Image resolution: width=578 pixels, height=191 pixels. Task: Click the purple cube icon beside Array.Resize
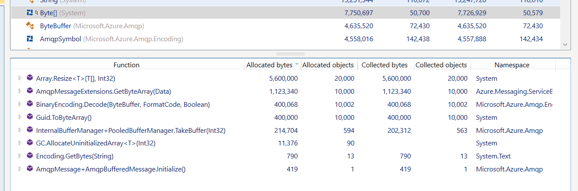coord(30,78)
